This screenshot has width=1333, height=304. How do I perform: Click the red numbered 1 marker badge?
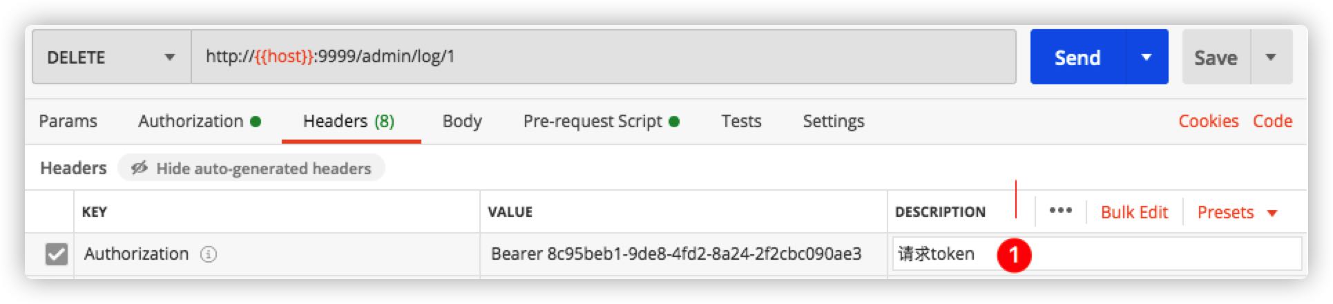click(x=1013, y=255)
